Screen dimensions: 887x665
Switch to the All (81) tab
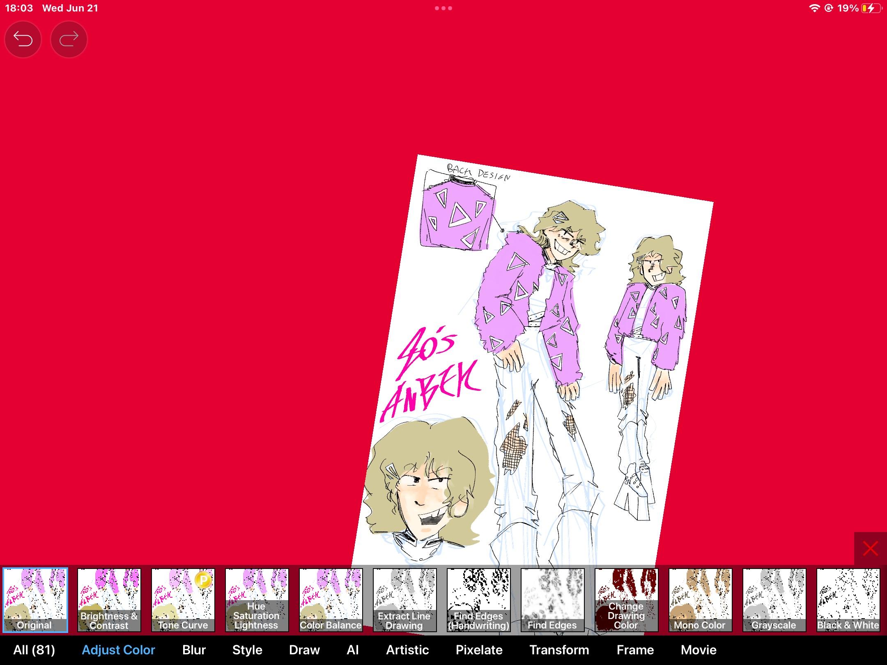tap(34, 650)
